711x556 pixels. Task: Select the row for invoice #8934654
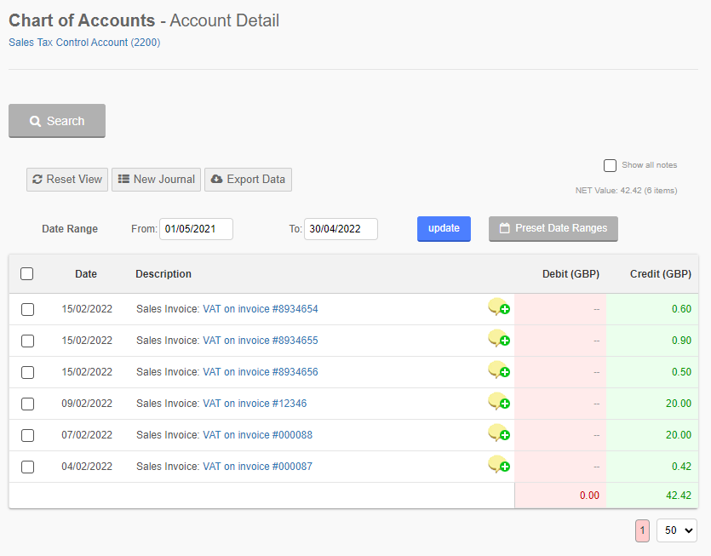point(27,309)
